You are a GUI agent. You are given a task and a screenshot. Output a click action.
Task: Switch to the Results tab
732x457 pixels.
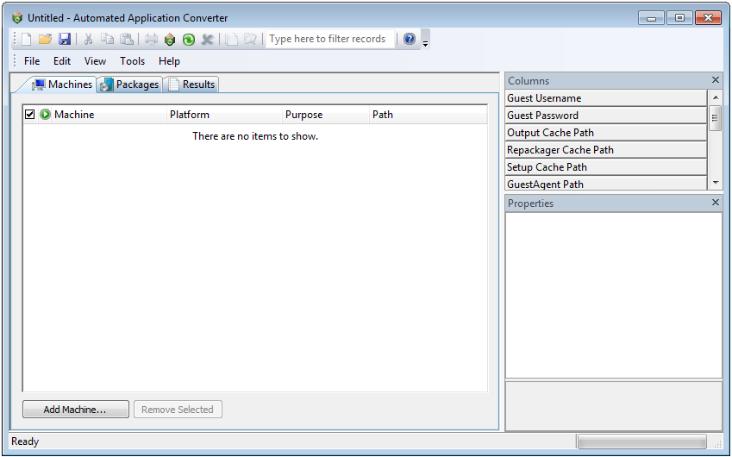click(x=191, y=85)
